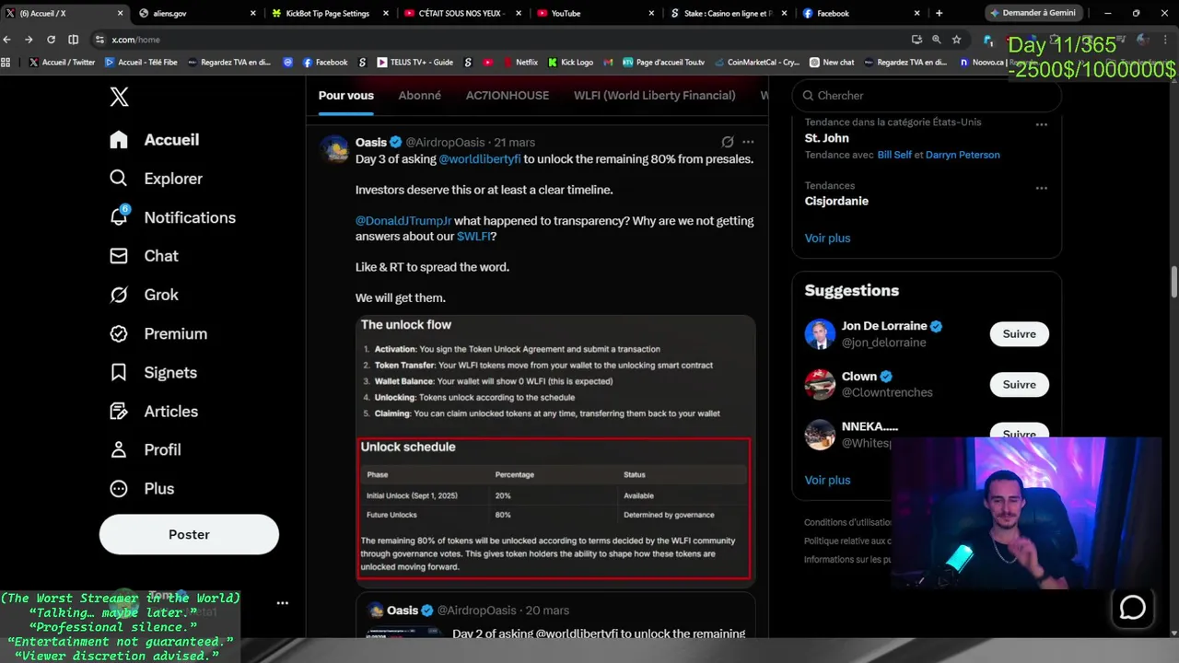
Task: Open the unlock schedule image
Action: [555, 449]
